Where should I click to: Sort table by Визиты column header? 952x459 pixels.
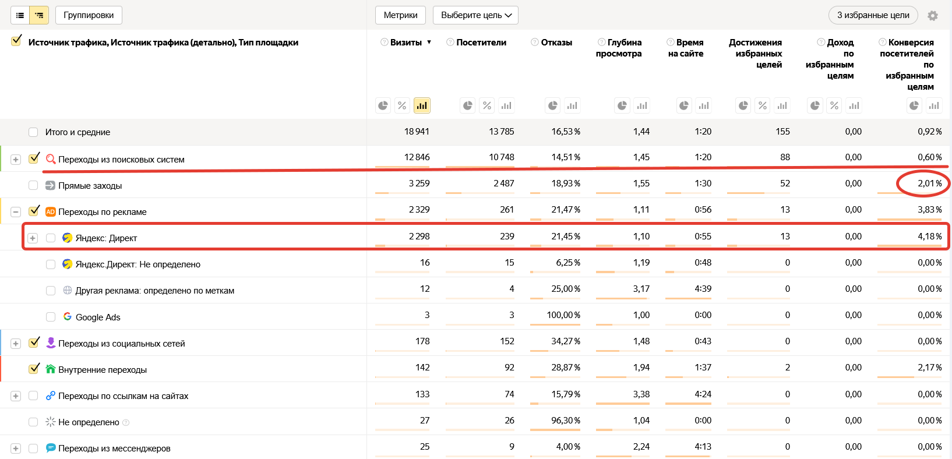(406, 43)
